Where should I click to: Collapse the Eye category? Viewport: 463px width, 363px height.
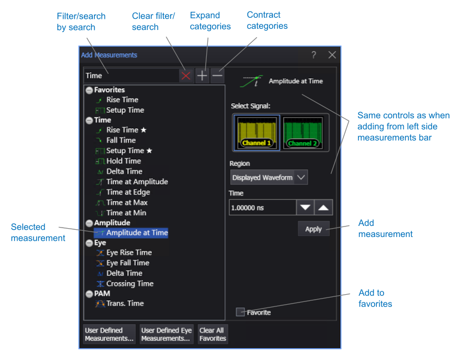pos(89,243)
